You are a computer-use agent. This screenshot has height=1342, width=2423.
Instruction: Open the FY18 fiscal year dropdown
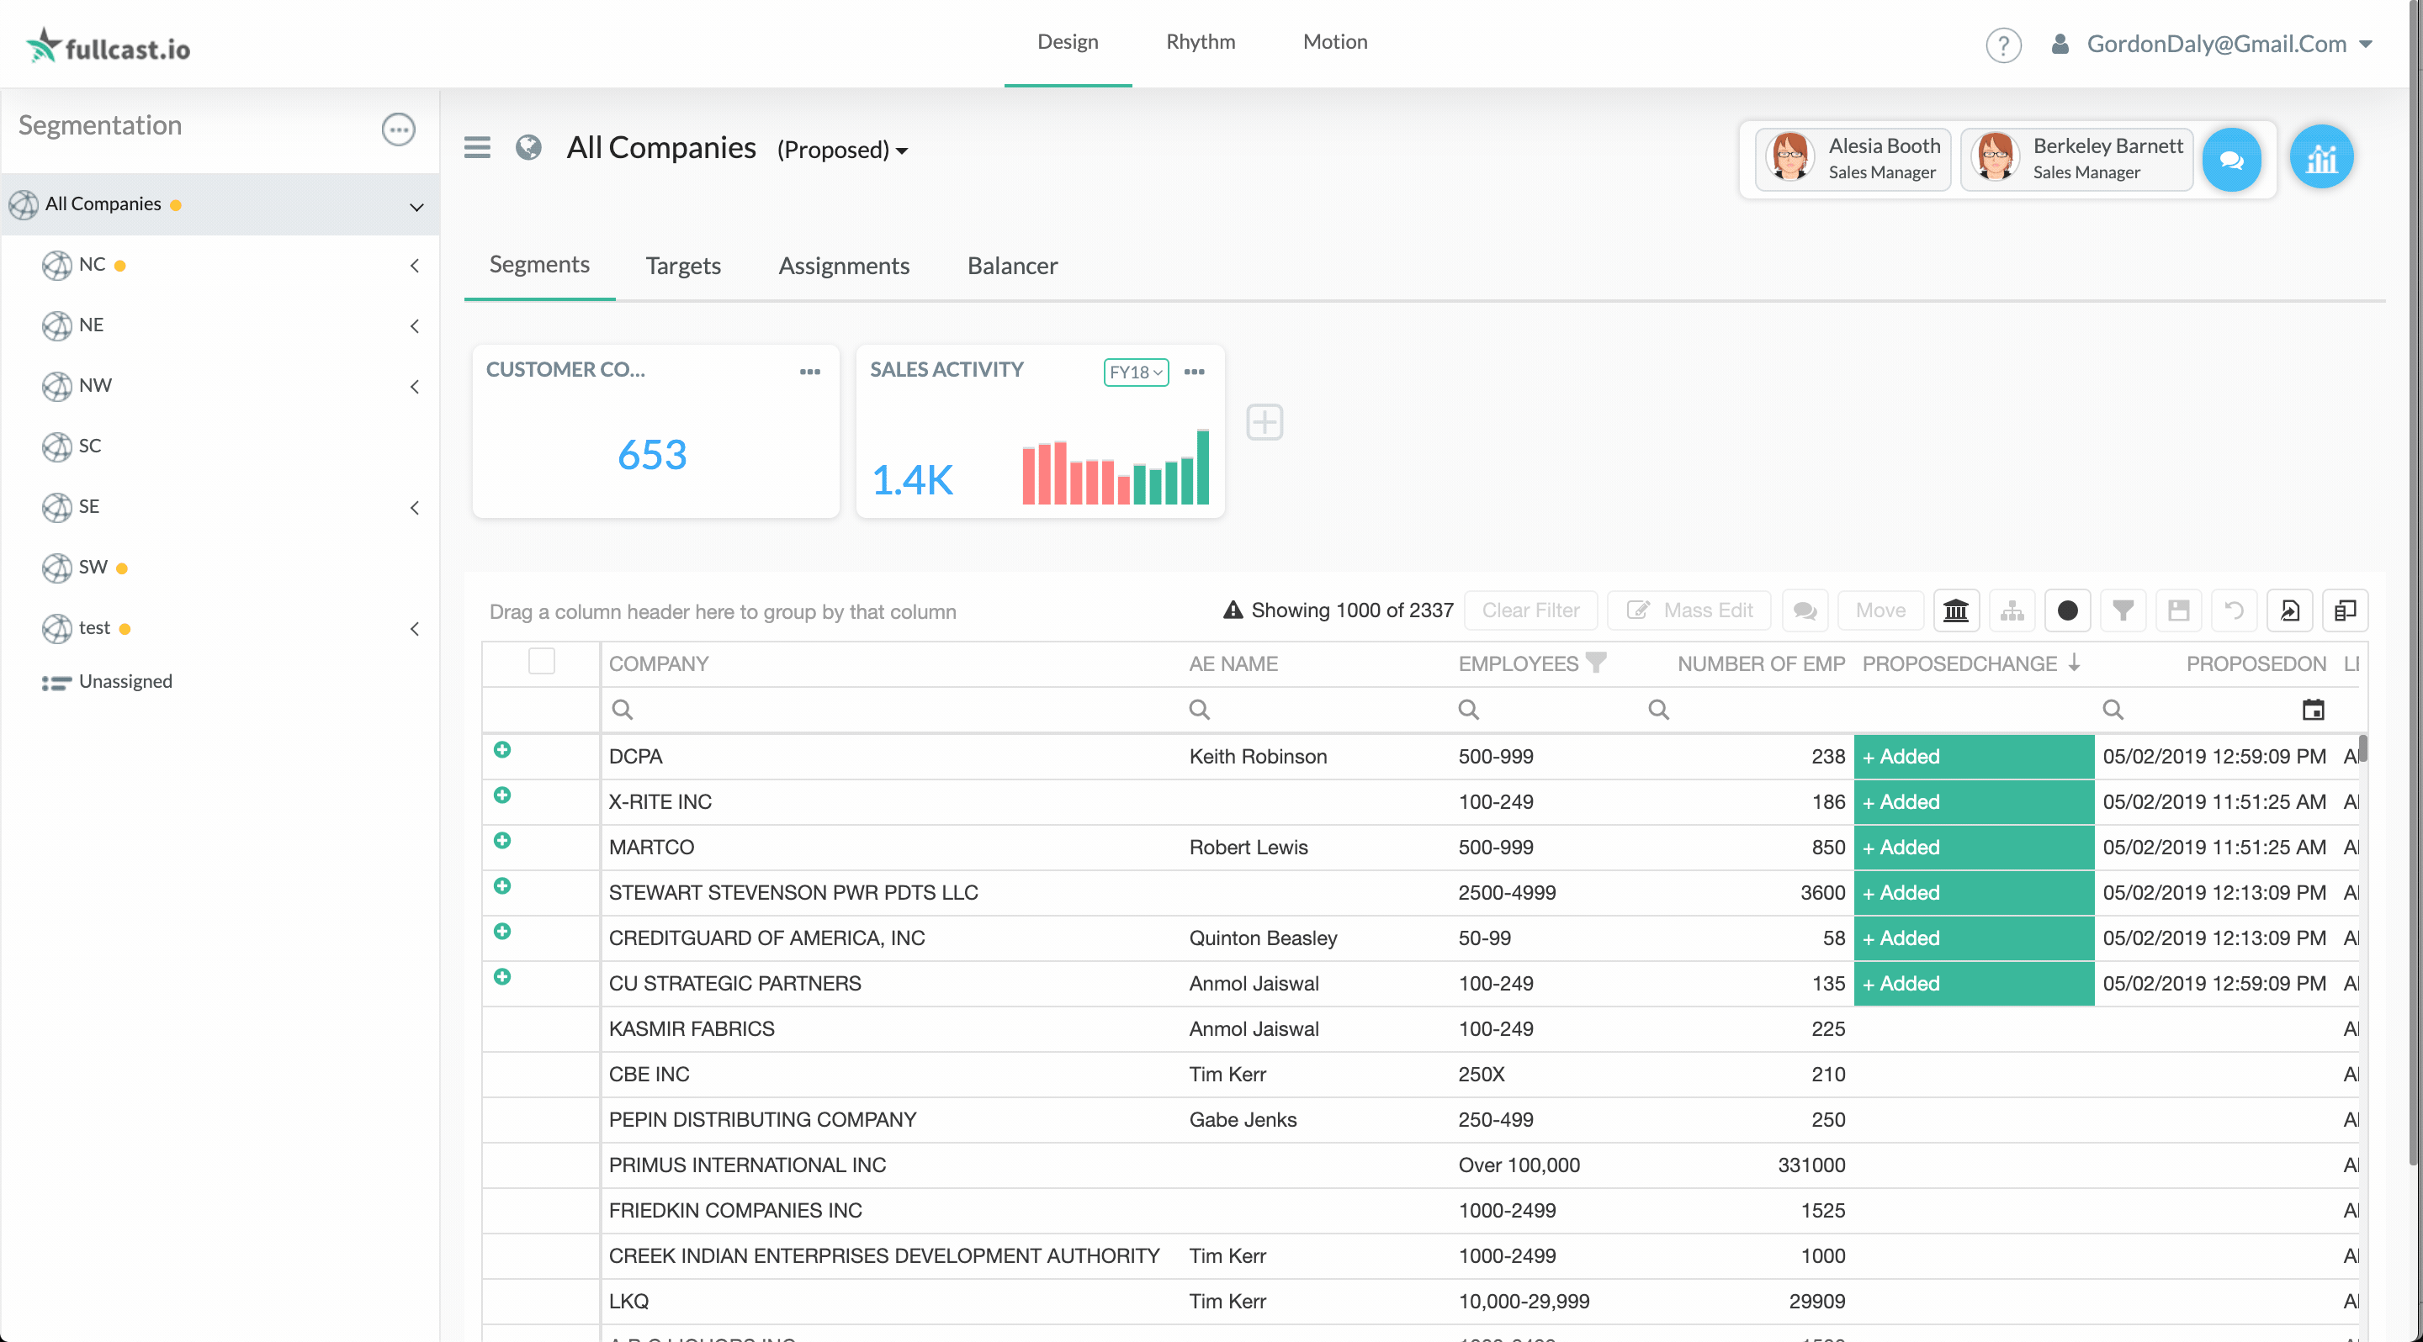click(1135, 372)
